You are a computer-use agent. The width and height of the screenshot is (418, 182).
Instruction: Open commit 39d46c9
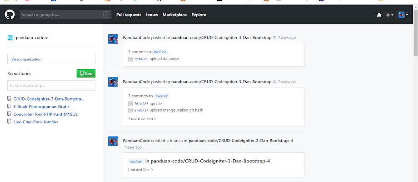141,59
